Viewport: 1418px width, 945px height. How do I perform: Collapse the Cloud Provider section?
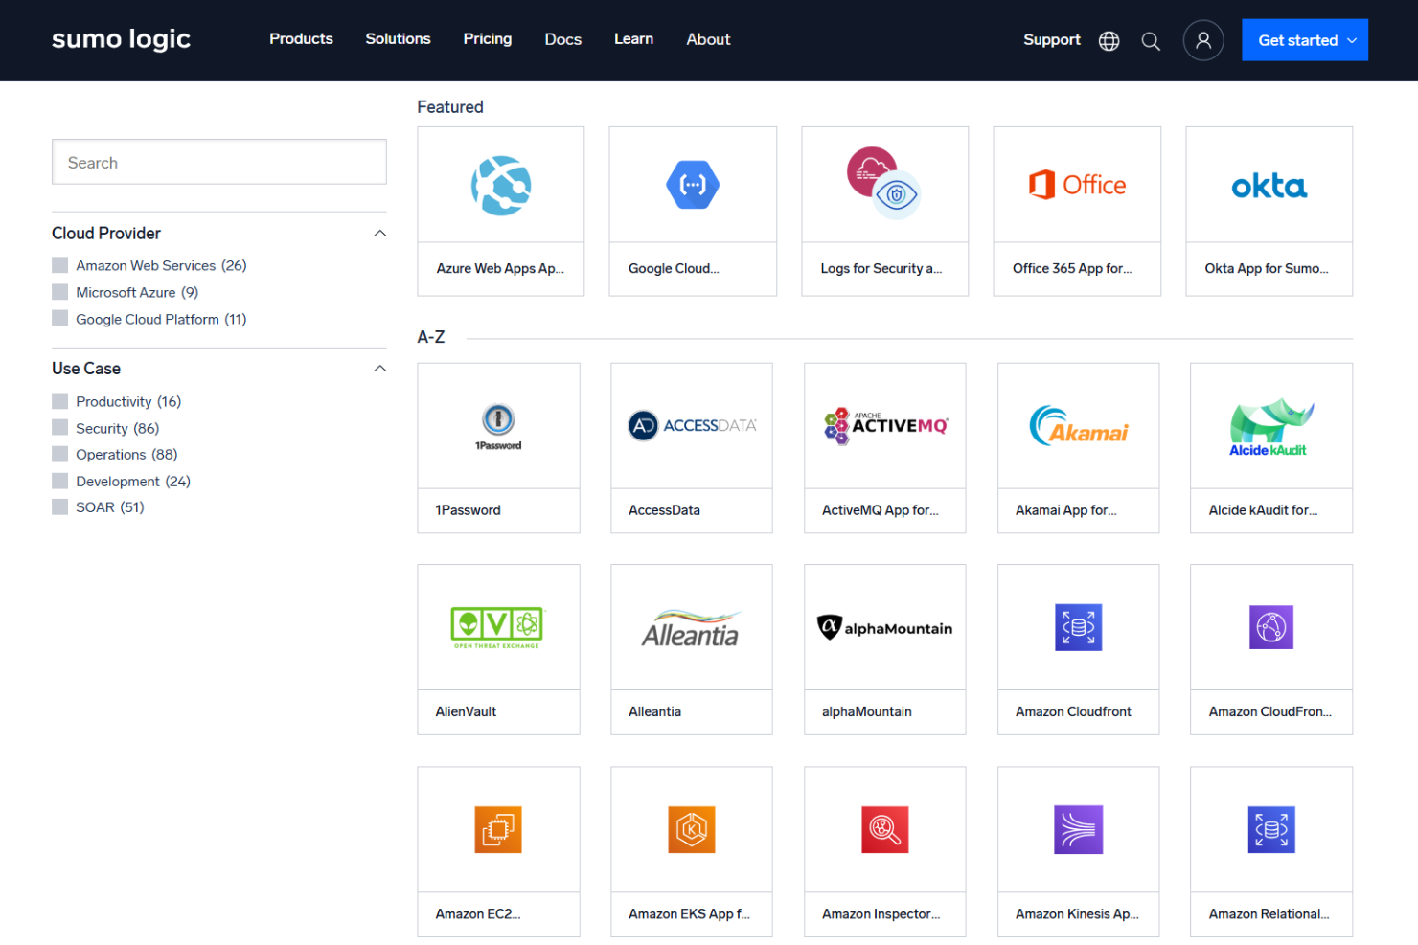(380, 233)
